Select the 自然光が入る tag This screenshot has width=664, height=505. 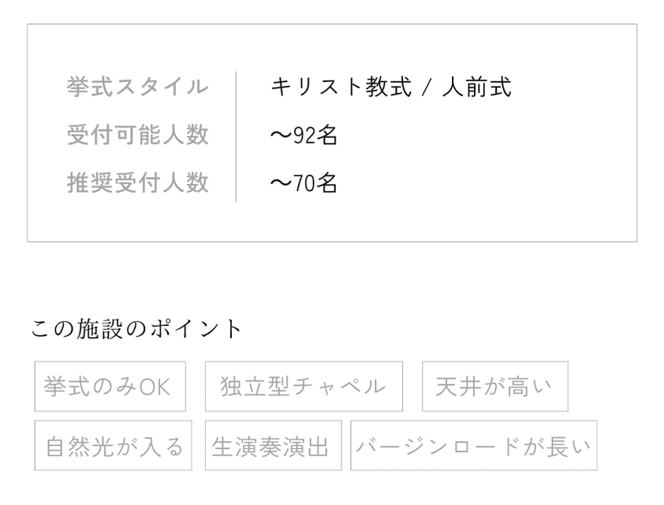point(113,445)
